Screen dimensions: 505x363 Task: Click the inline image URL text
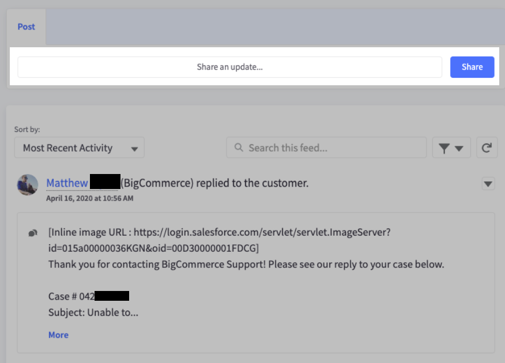(x=219, y=240)
